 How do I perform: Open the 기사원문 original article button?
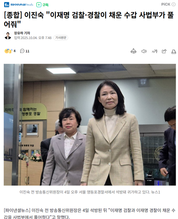(x=61, y=38)
